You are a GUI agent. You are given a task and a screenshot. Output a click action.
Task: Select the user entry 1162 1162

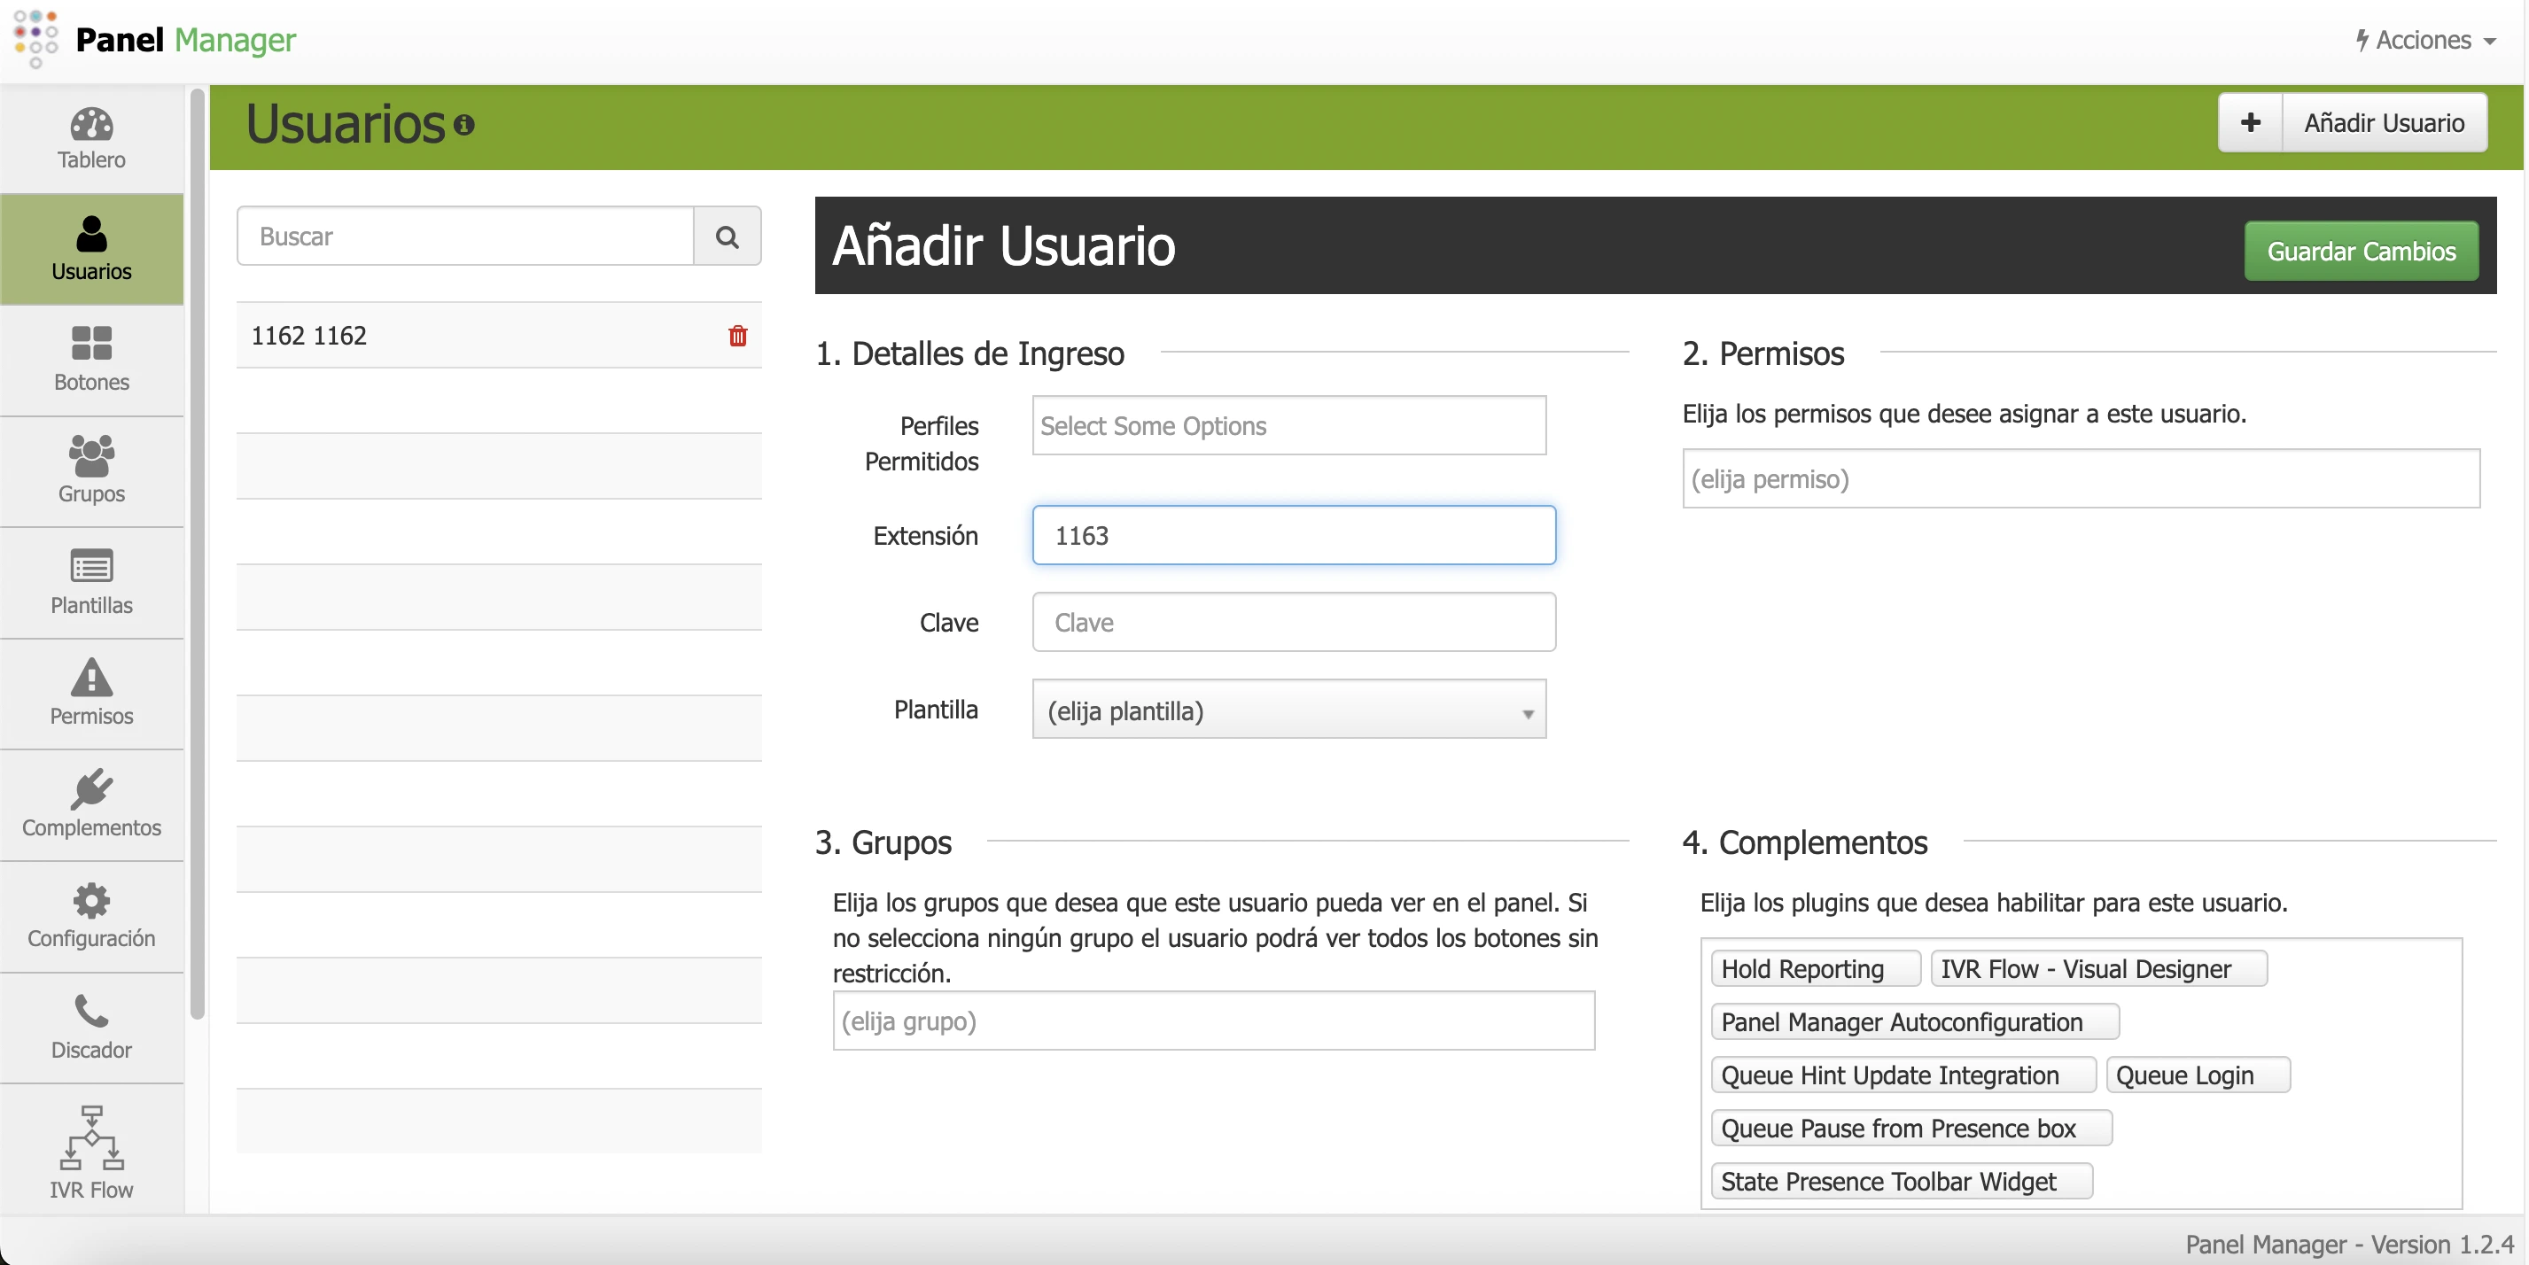coord(309,335)
